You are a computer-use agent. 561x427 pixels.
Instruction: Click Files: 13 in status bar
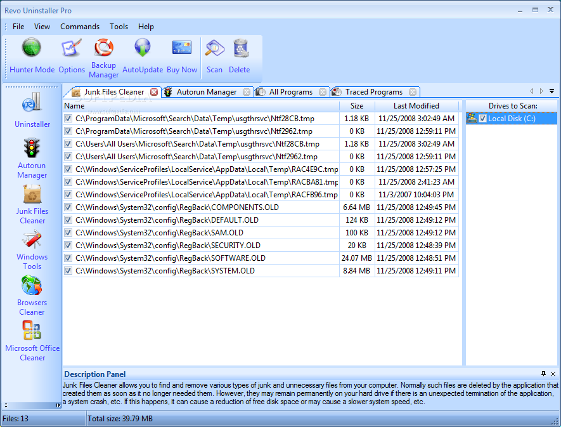[x=15, y=418]
